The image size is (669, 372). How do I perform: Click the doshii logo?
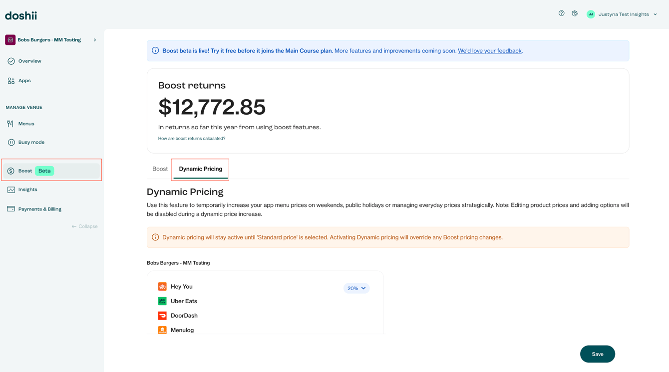pos(21,15)
